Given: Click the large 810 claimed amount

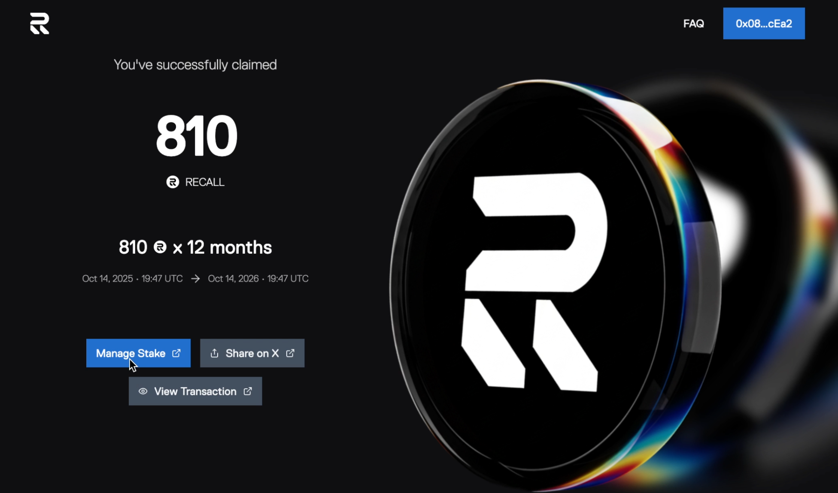Looking at the screenshot, I should point(196,136).
